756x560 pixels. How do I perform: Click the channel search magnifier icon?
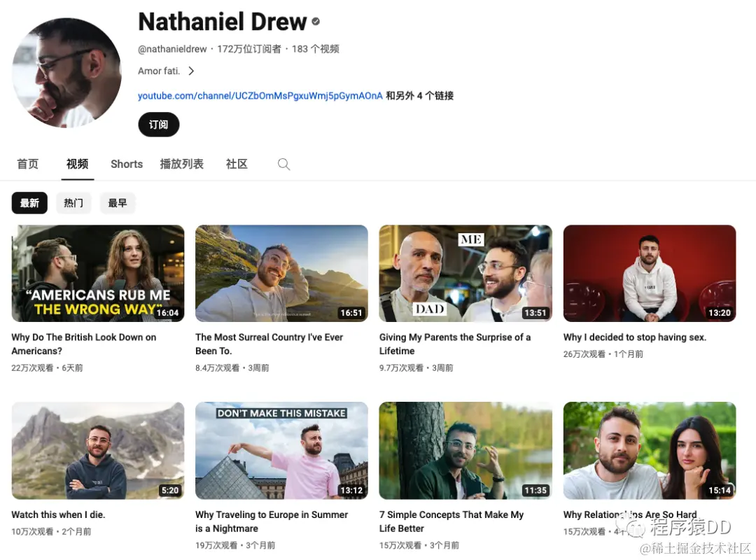pyautogui.click(x=283, y=164)
